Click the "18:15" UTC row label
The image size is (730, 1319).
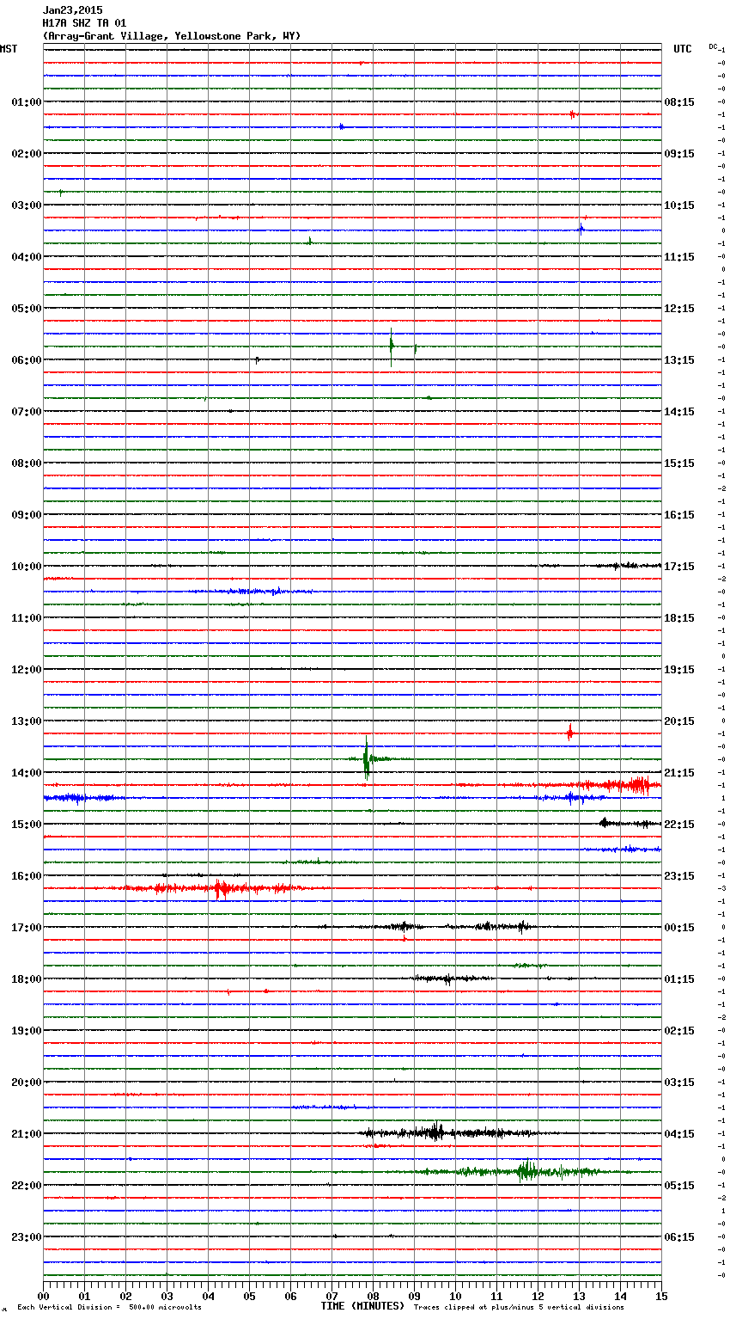tap(679, 618)
